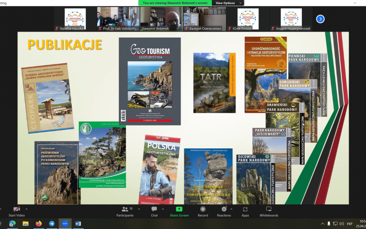Click Góry Stołowe Adršpašsko book cover
This screenshot has width=366, height=229.
[208, 176]
